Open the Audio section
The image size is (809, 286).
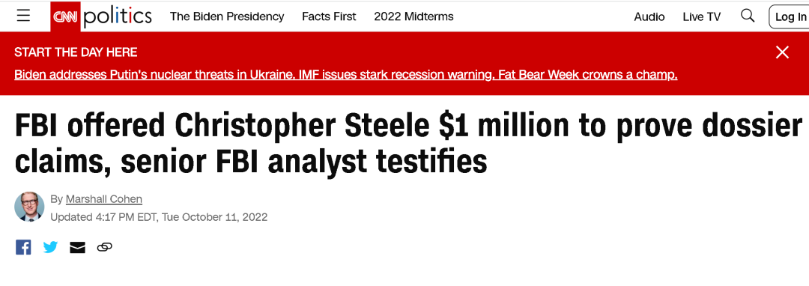click(x=649, y=16)
